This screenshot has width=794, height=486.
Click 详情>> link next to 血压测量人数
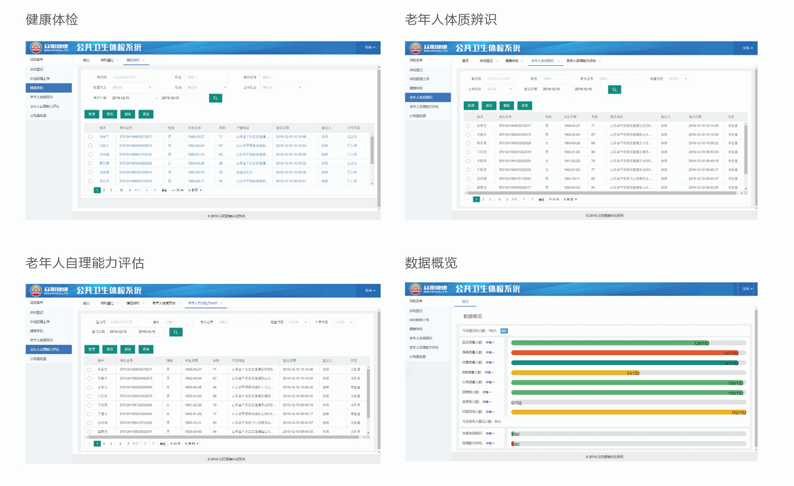489,343
